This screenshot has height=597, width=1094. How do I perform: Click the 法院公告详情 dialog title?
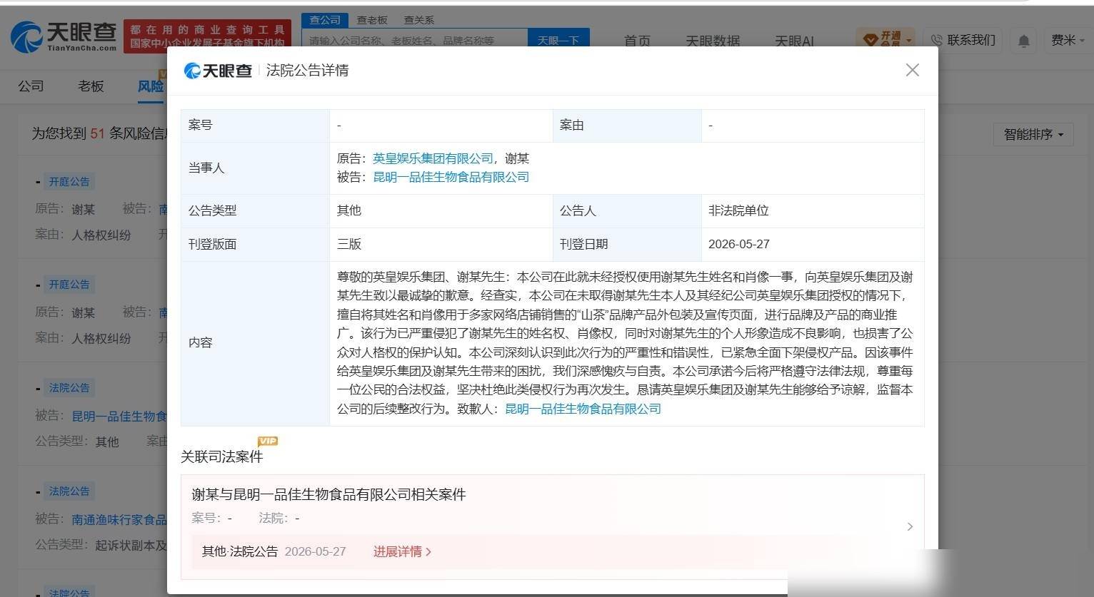click(307, 70)
